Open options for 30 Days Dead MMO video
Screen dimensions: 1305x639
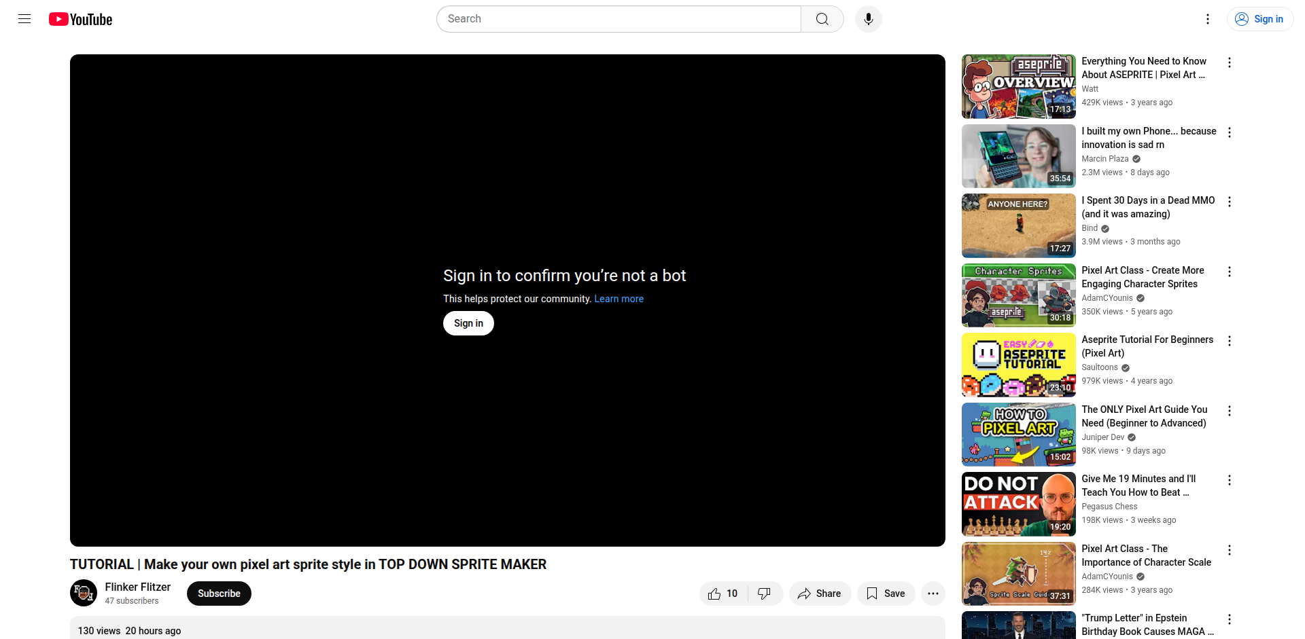pos(1229,202)
